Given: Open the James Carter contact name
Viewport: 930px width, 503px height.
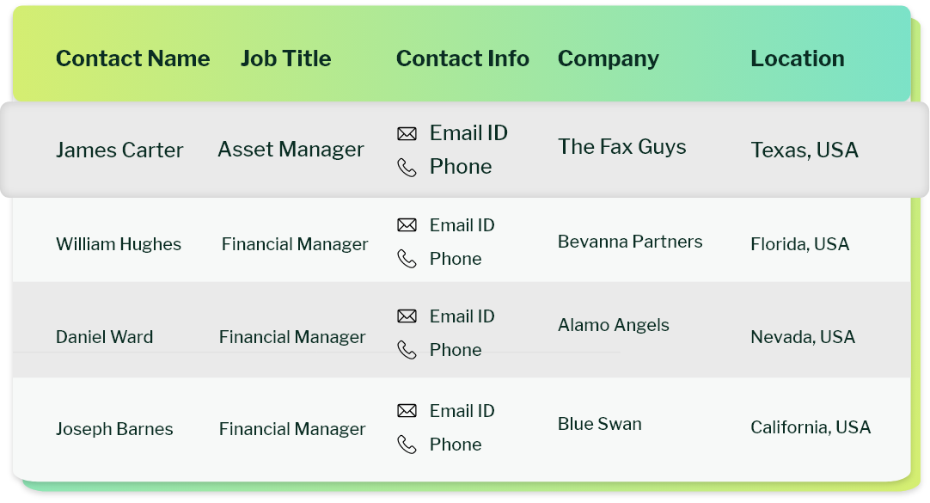Looking at the screenshot, I should click(119, 150).
